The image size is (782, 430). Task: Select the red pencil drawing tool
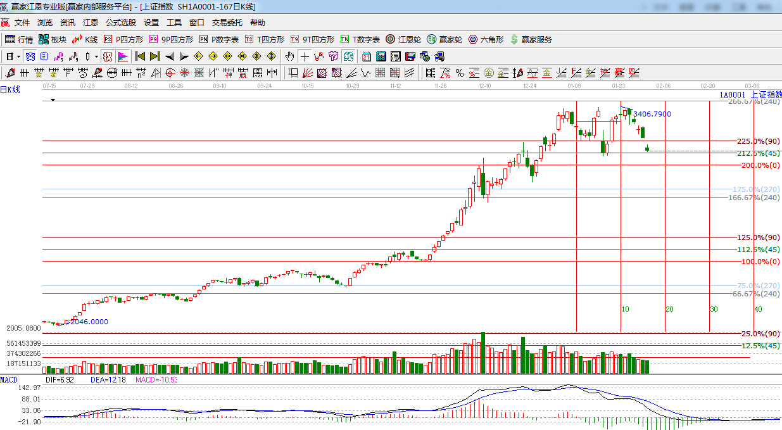9,72
